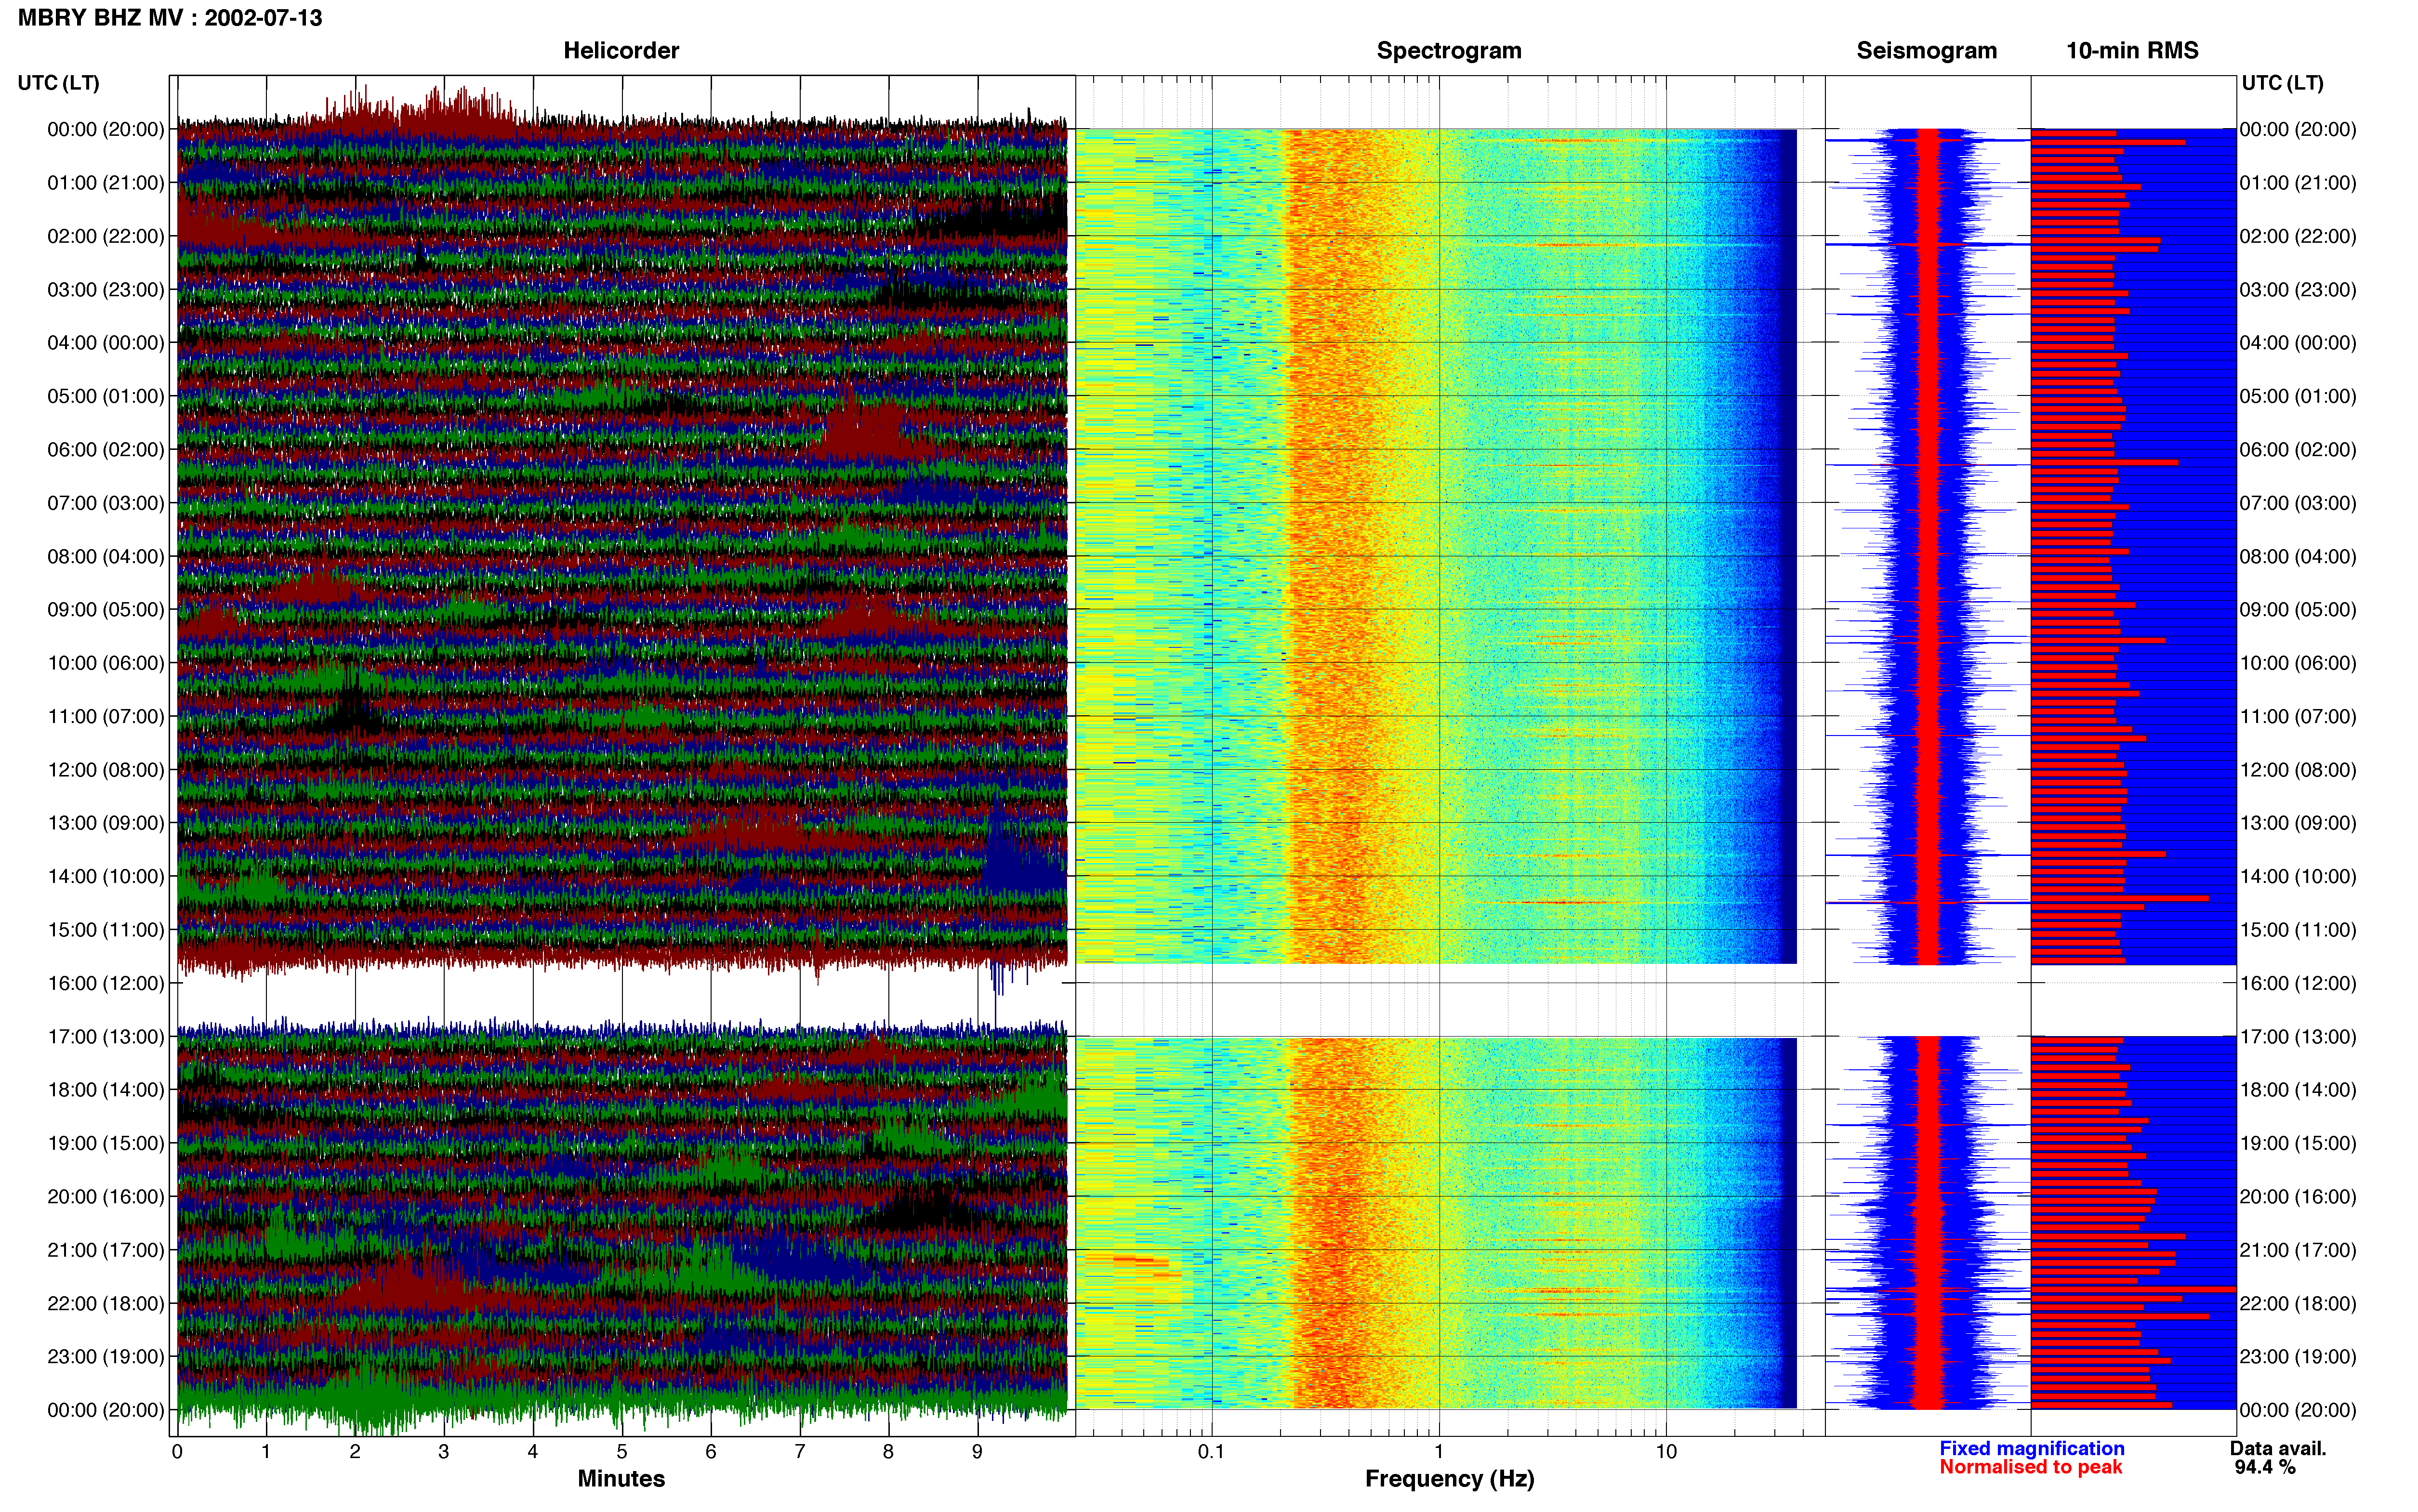Click the left '08:00 (04:00)' time label
The image size is (2418, 1512).
click(106, 556)
